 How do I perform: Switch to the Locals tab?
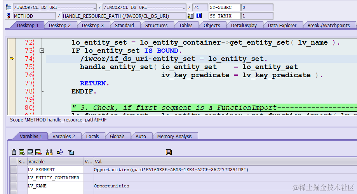coord(92,137)
